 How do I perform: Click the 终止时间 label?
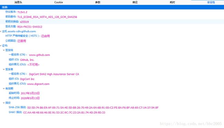click(x=14, y=98)
